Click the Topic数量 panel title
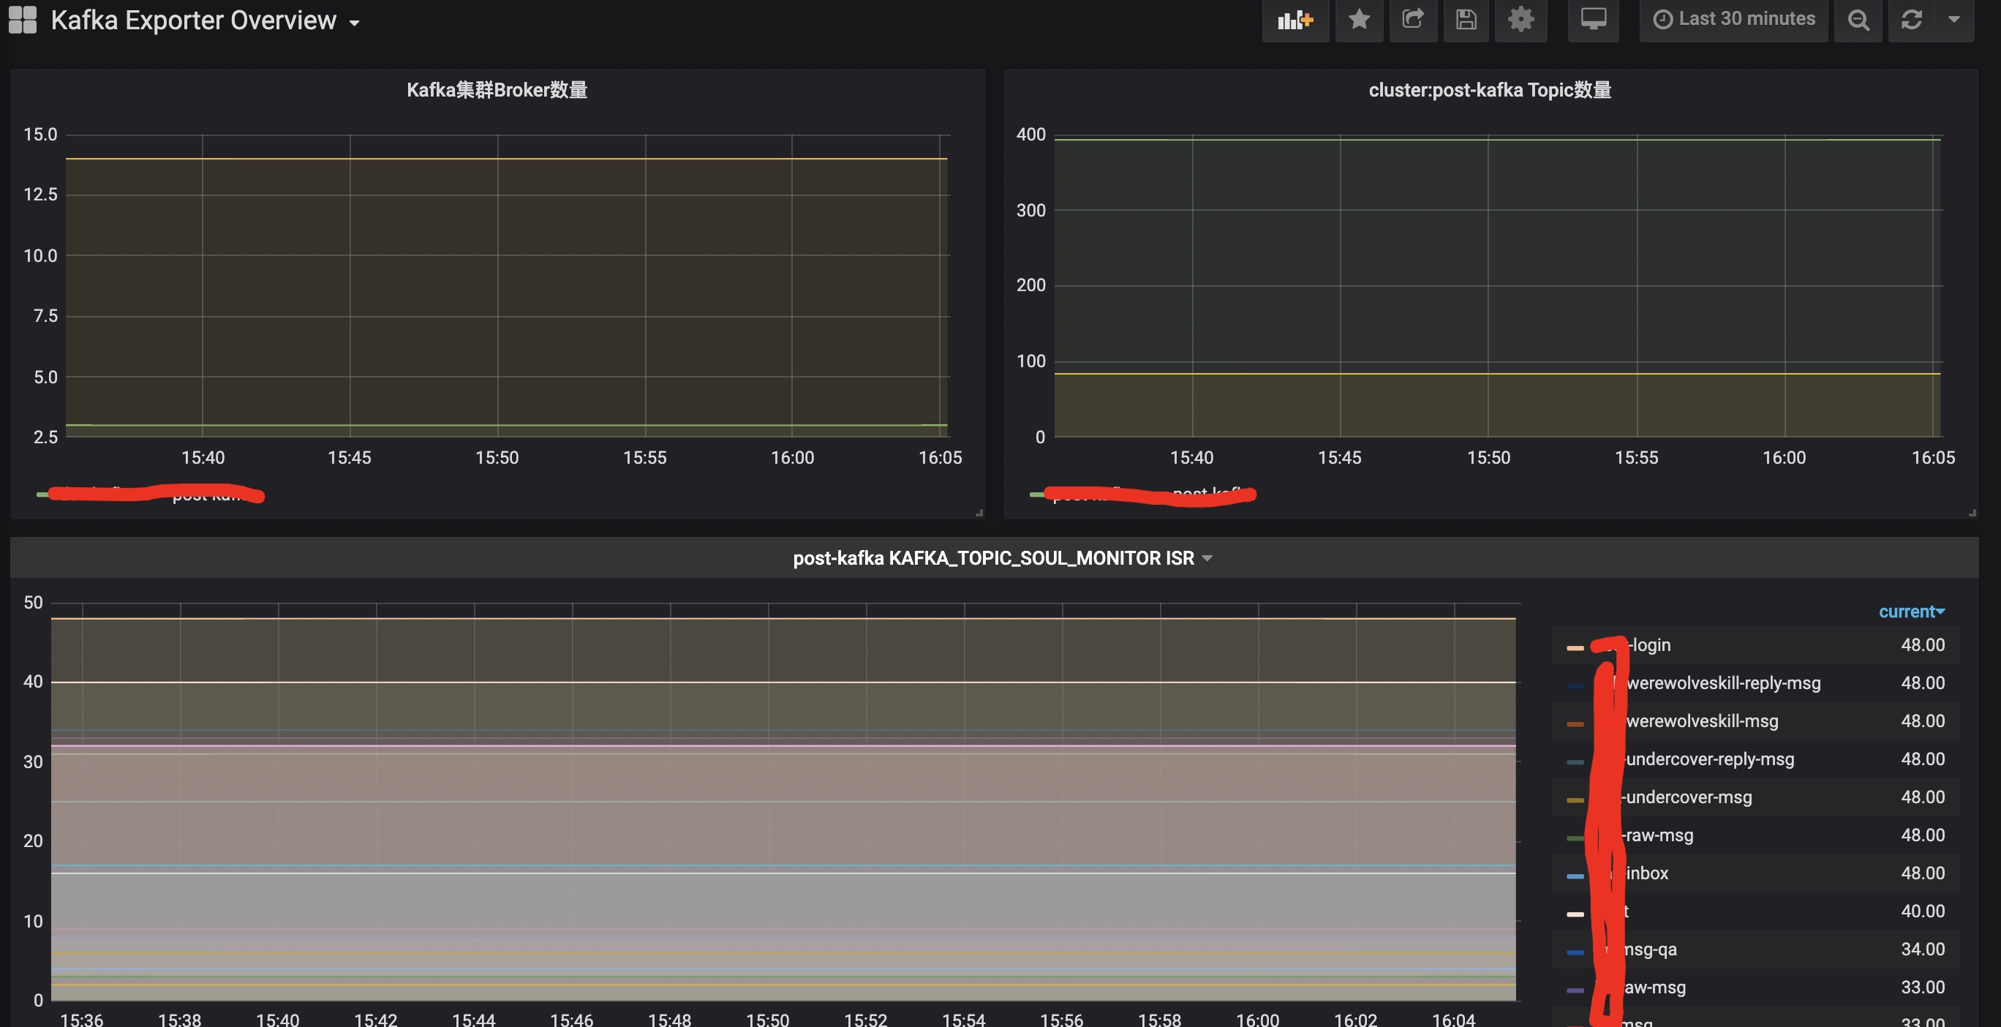Viewport: 2001px width, 1027px height. (1489, 90)
